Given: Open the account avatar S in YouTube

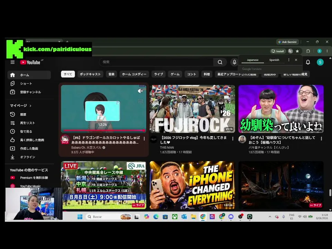Looking at the screenshot, I should [x=320, y=62].
